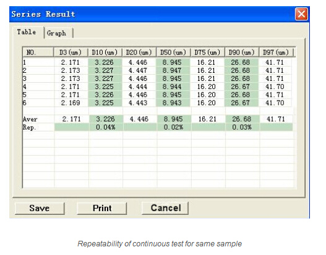Click average D97 value 41.71
Screen dimensions: 326x255
click(x=276, y=119)
